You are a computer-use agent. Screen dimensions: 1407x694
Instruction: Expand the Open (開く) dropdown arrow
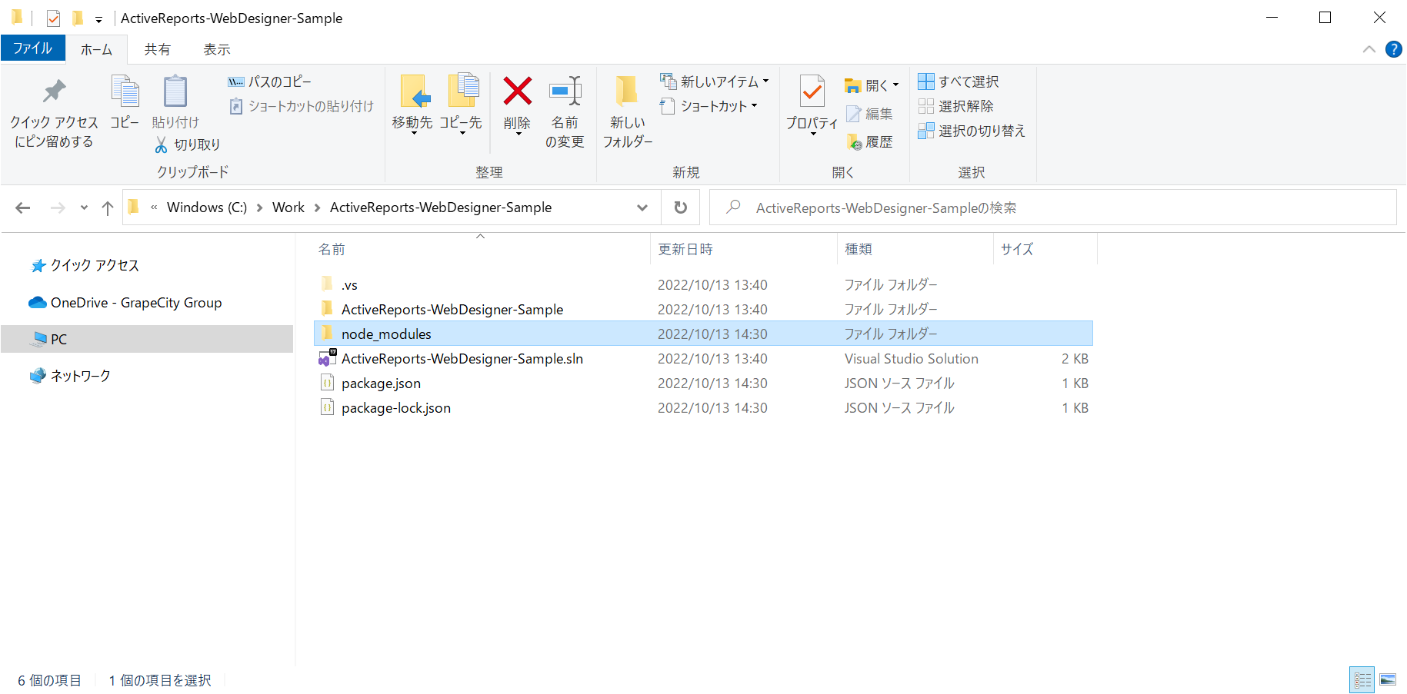tap(896, 85)
